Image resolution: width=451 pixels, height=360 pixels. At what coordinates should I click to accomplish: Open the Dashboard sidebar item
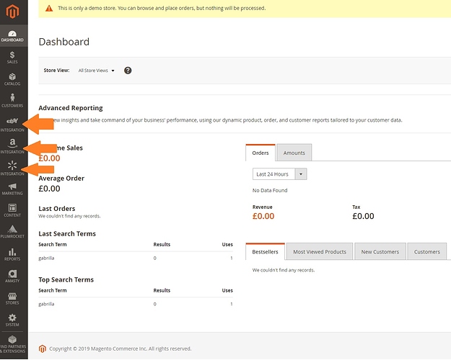pyautogui.click(x=12, y=36)
